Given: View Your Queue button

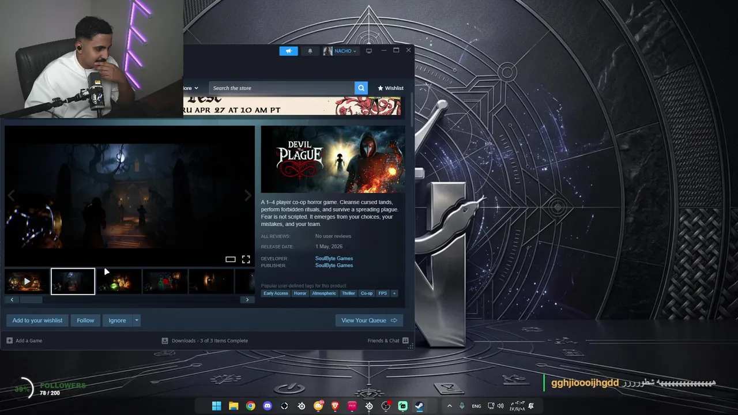Looking at the screenshot, I should [369, 320].
